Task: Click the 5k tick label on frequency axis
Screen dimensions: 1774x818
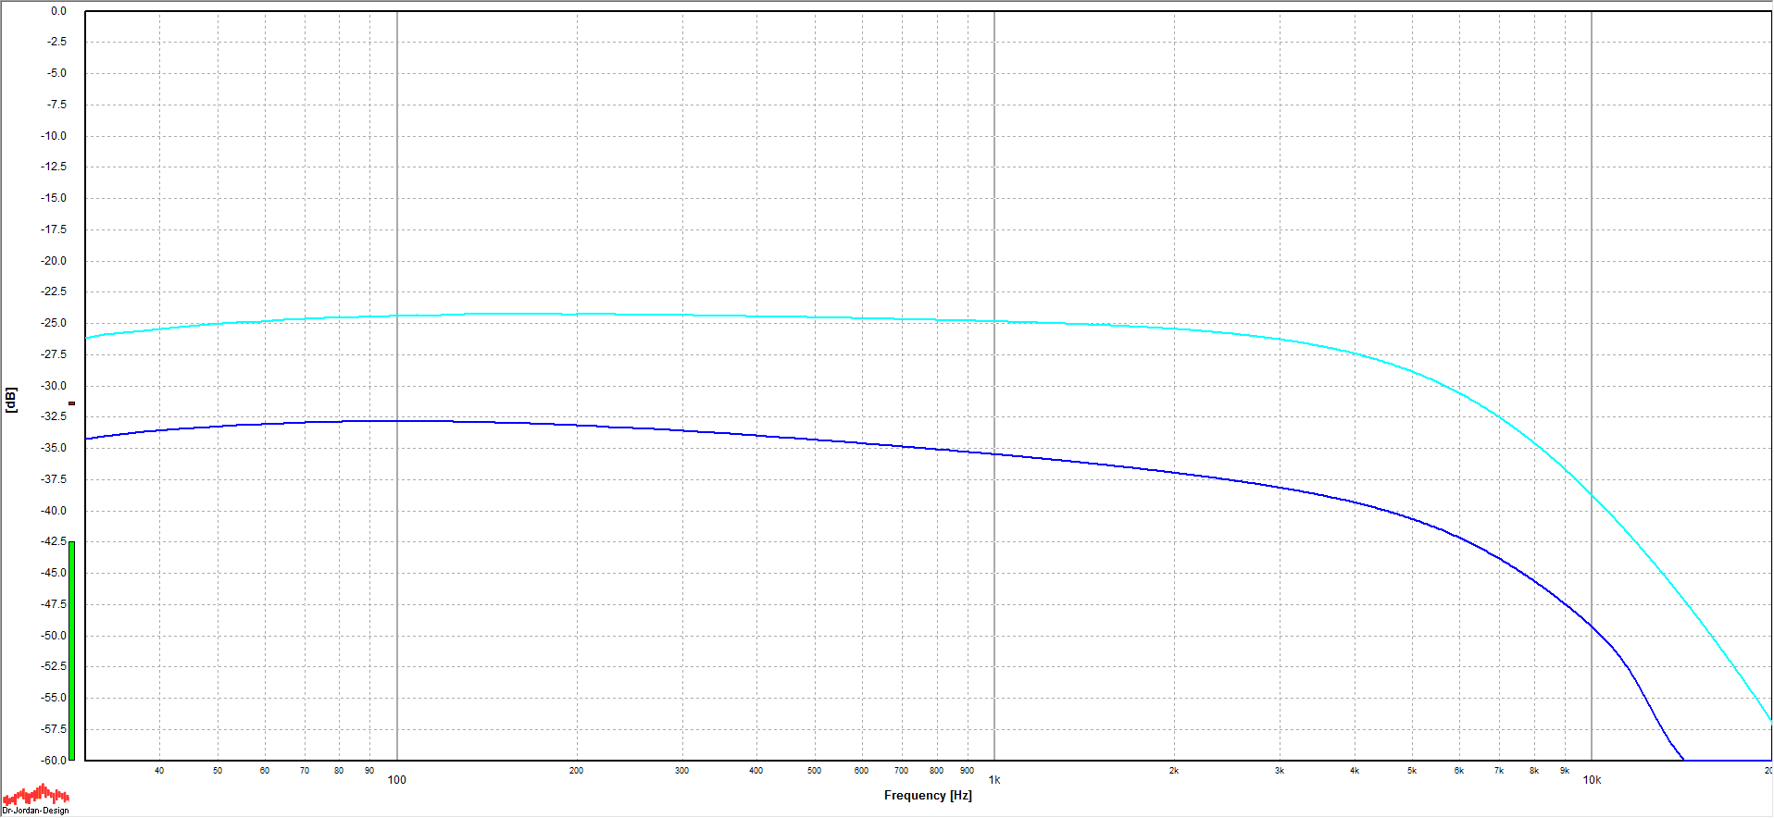Action: pyautogui.click(x=1411, y=770)
